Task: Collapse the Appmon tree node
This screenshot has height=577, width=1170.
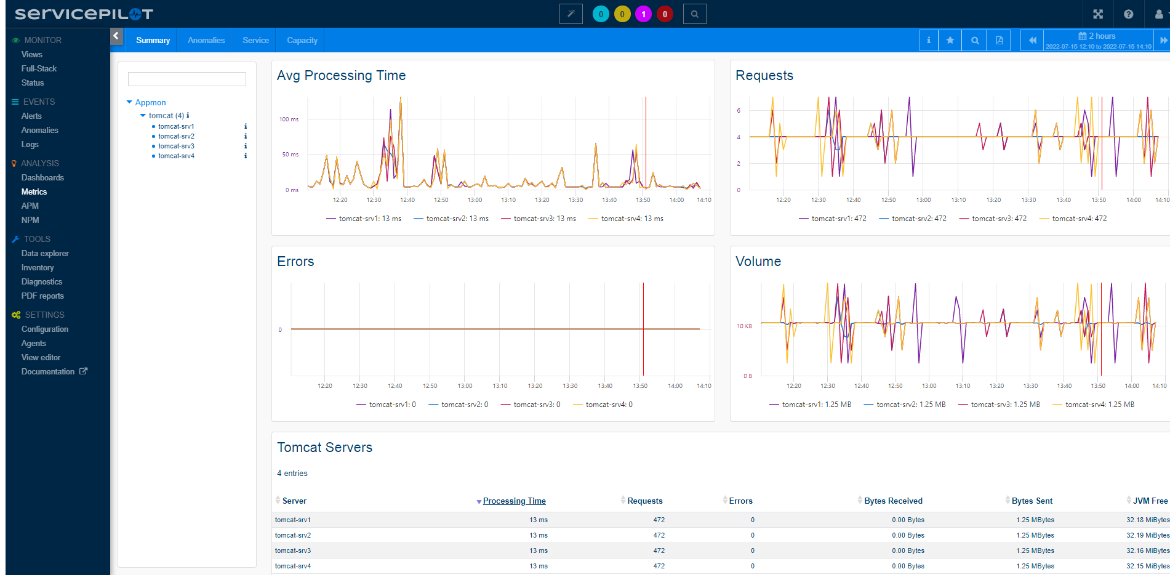Action: tap(129, 102)
